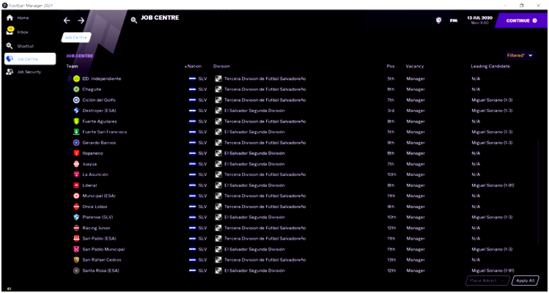The image size is (549, 293).
Task: Sort by Leading Candidate column header
Action: coord(490,66)
